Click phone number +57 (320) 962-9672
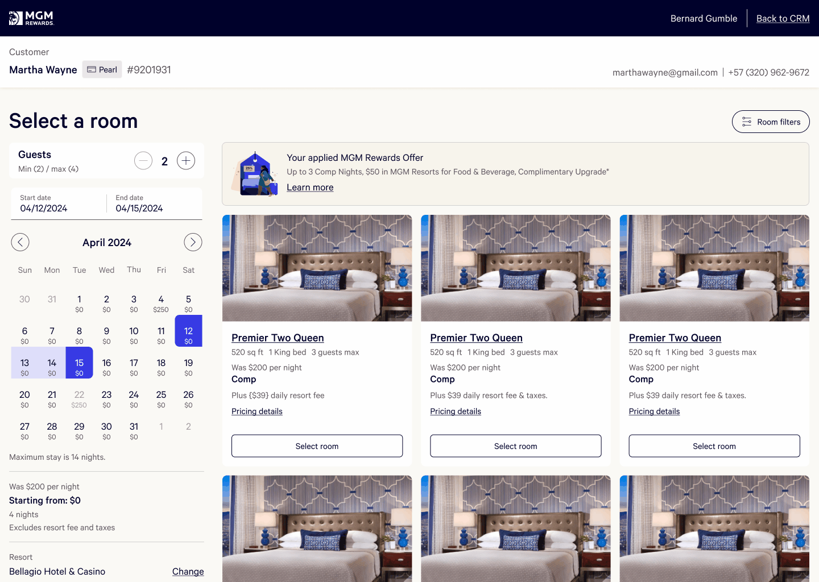 (x=768, y=72)
